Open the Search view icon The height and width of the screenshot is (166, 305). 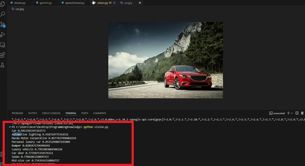[3, 14]
